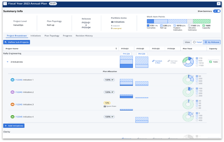This screenshot has height=142, width=224.
Task: Click the sort arrow in Project Name column
Action: coord(116,49)
